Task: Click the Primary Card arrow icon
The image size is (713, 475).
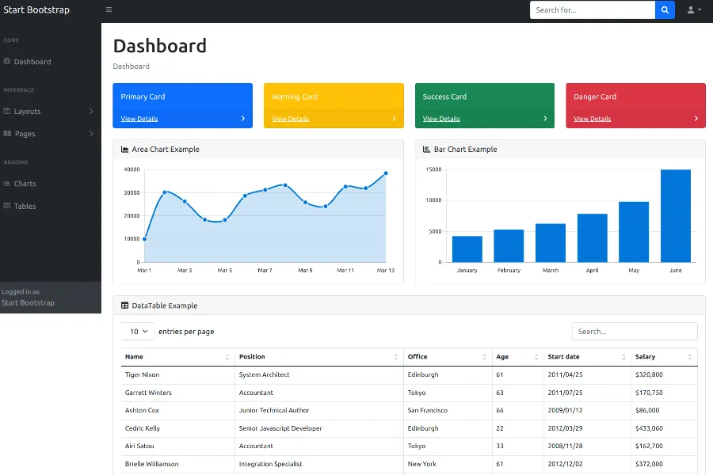Action: [243, 119]
